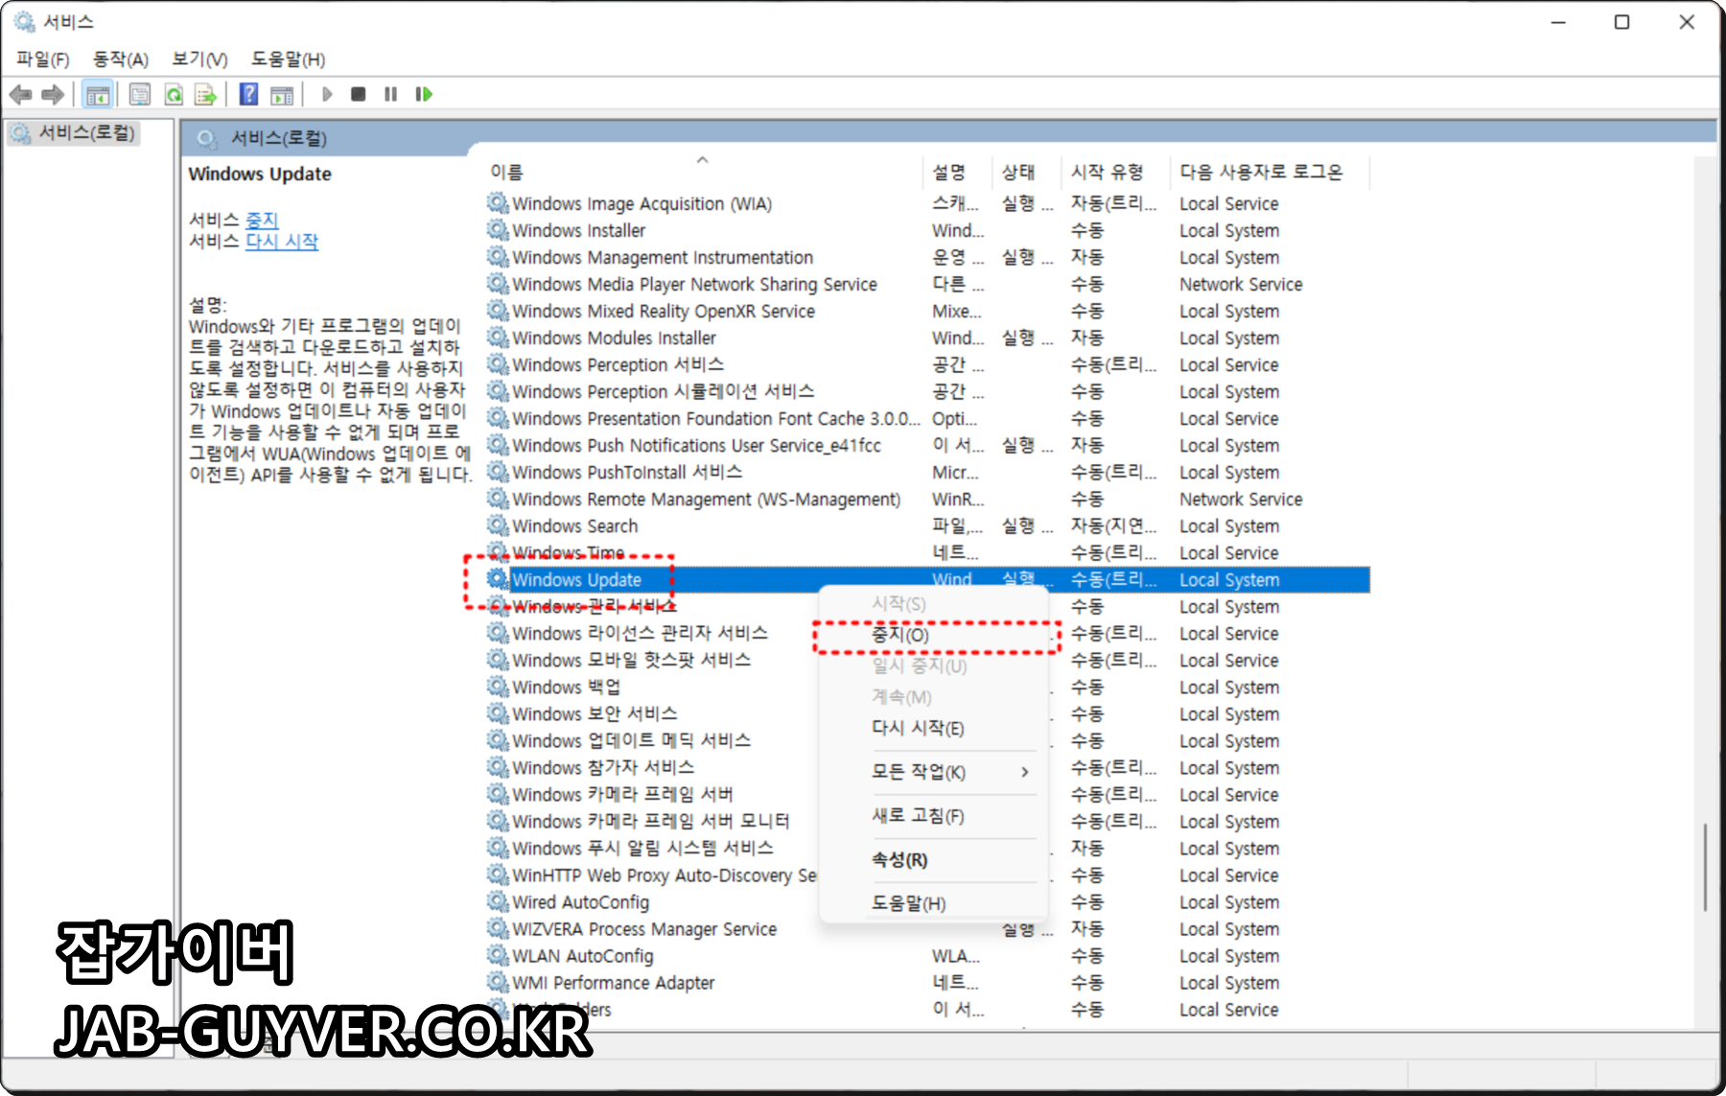Choose 중지(O) in the context menu
This screenshot has height=1096, width=1726.
(935, 636)
